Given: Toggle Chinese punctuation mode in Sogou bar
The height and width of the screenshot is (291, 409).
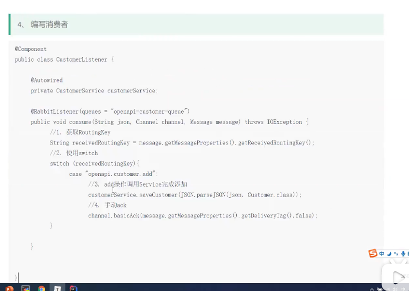Looking at the screenshot, I should pyautogui.click(x=396, y=254).
